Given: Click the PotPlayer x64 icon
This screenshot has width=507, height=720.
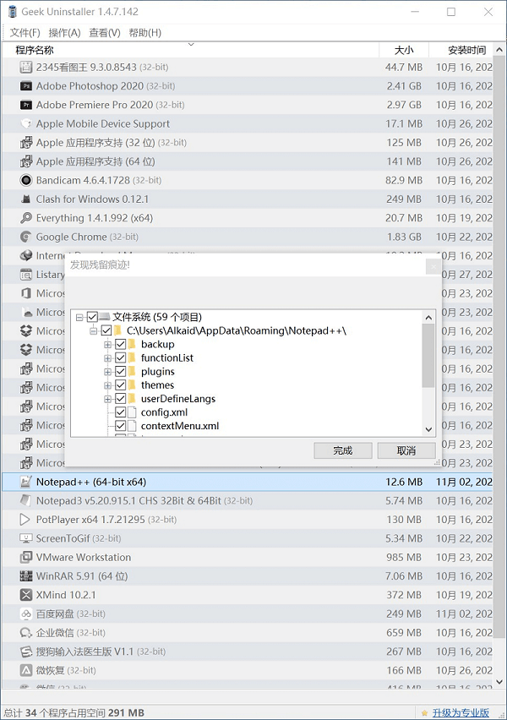Looking at the screenshot, I should pyautogui.click(x=27, y=520).
